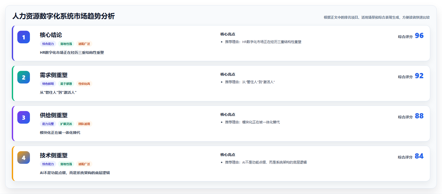
Task: Click the rank 4 number badge
Action: tap(24, 158)
